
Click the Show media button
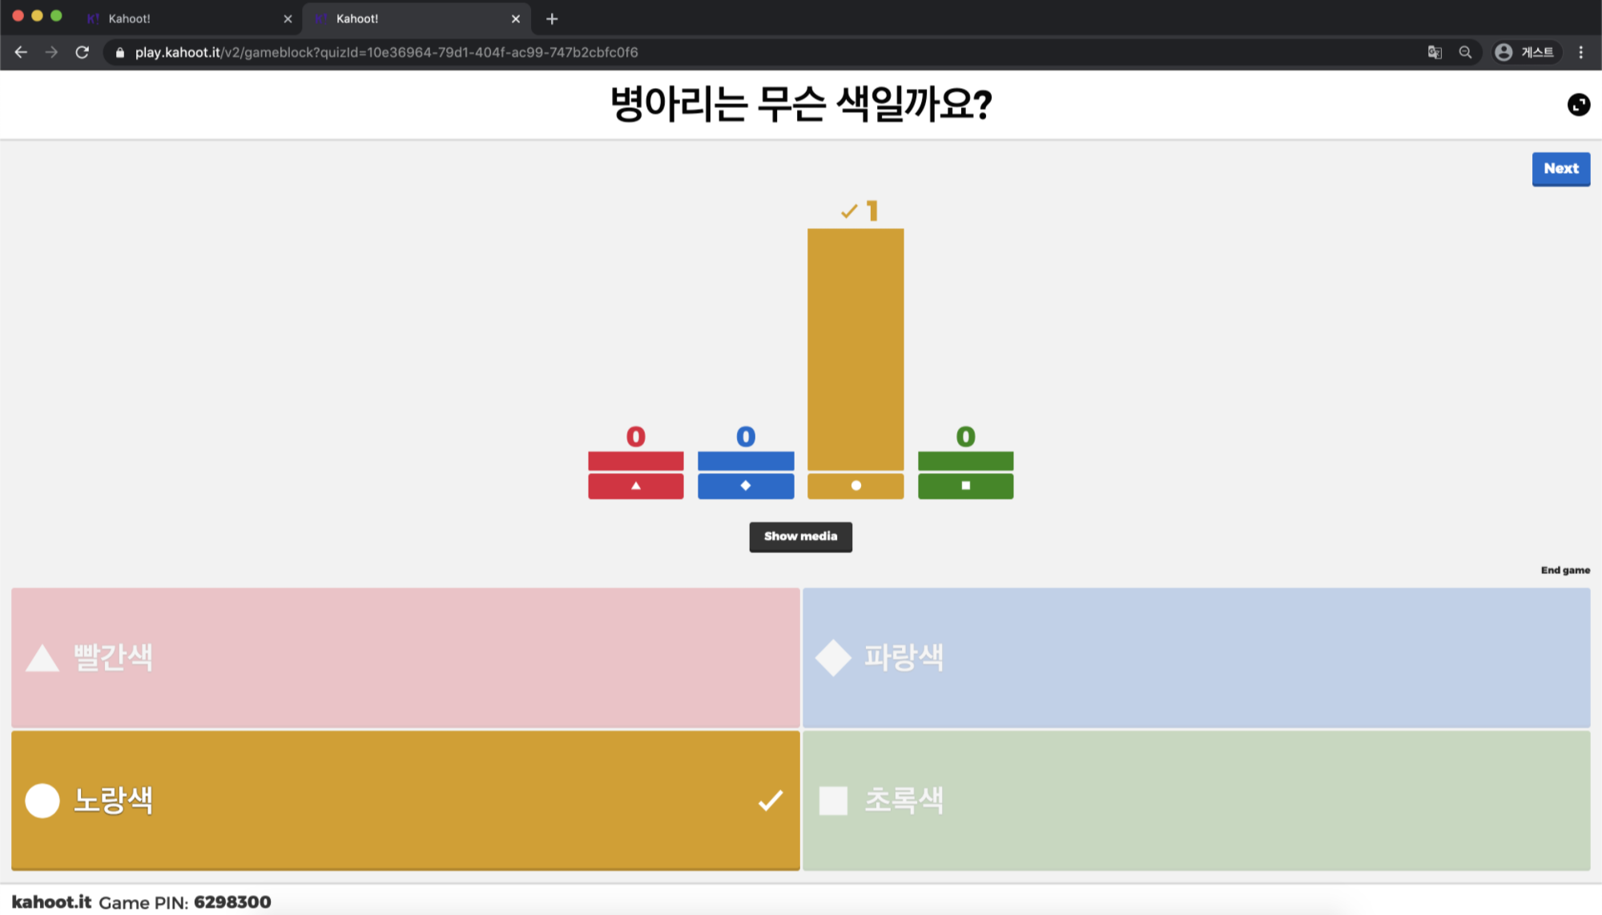[x=800, y=536]
